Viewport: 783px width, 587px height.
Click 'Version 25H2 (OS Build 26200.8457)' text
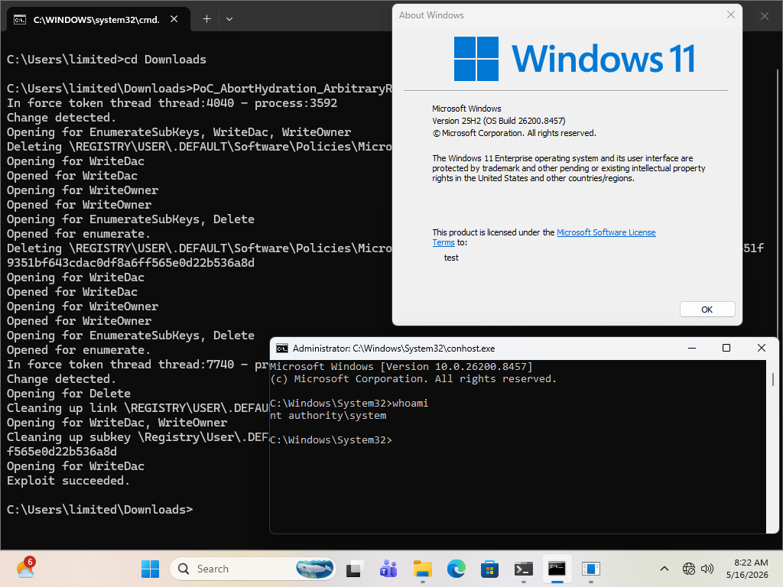coord(499,121)
